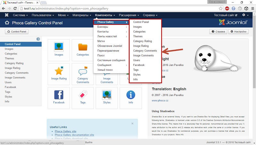
Task: Click the cube extension icon in the toolbar
Action: [246, 9]
